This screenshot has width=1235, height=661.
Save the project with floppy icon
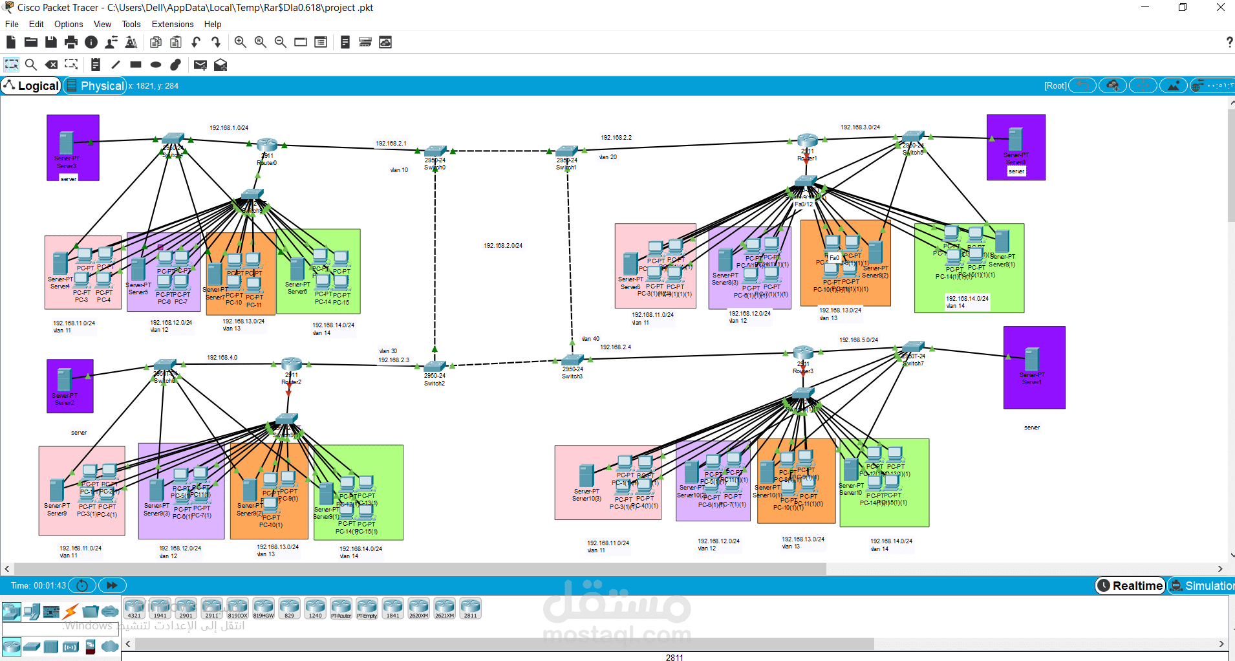[50, 42]
